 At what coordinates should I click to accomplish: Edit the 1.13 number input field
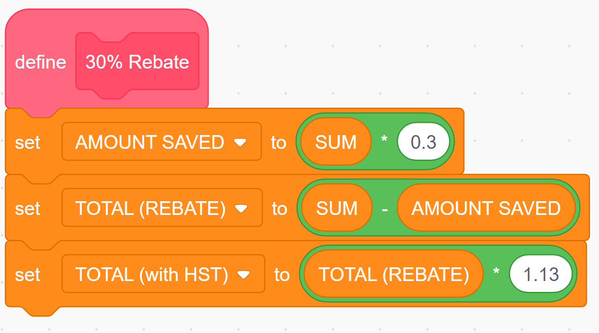coord(541,274)
